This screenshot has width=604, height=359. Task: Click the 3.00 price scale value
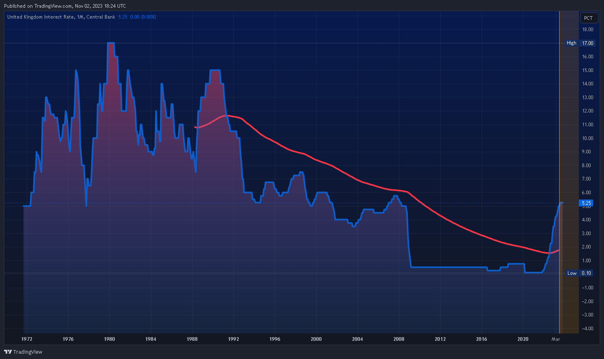pyautogui.click(x=586, y=234)
